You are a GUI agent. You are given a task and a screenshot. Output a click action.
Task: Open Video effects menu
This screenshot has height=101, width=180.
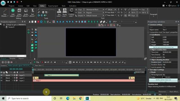tap(19, 13)
